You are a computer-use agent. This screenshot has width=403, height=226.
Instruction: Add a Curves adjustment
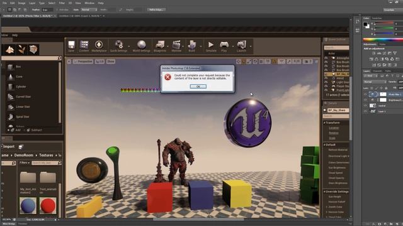384,53
